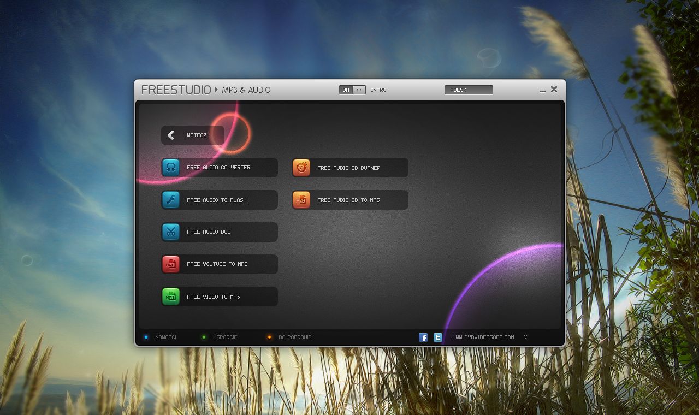Open the Facebook page icon
This screenshot has width=699, height=415.
click(x=423, y=337)
